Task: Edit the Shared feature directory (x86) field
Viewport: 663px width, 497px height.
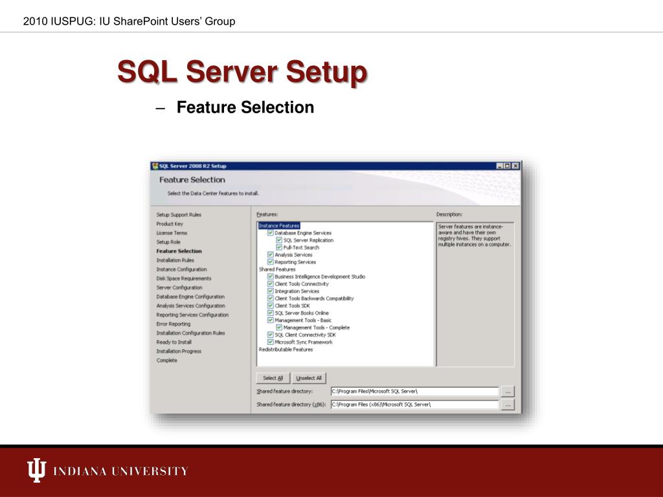Action: 414,404
